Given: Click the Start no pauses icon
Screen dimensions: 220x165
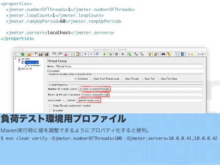Looking at the screenshot, I should tap(111, 54).
